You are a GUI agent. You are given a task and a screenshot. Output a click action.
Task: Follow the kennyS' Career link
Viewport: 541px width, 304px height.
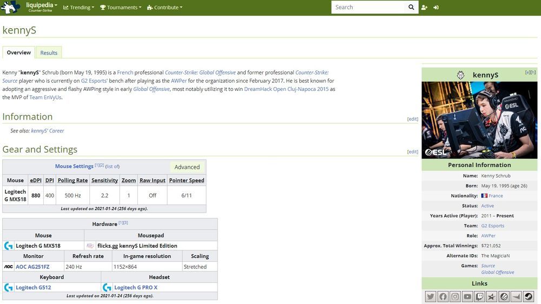48,130
